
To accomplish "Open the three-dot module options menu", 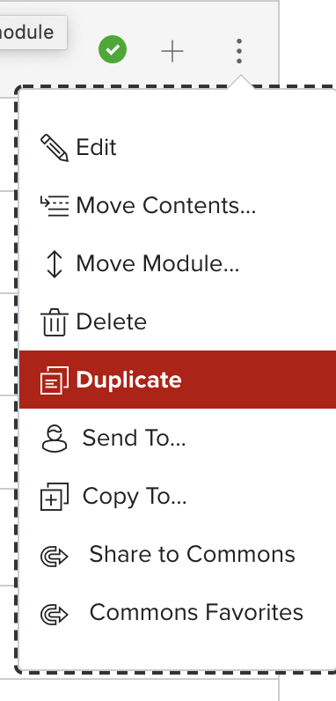I will click(x=239, y=51).
